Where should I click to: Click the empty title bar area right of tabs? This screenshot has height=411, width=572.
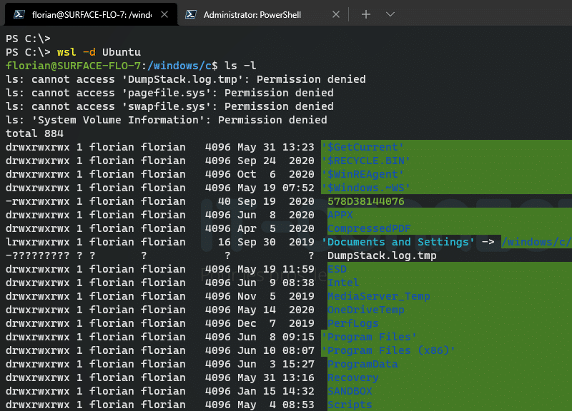coord(486,14)
